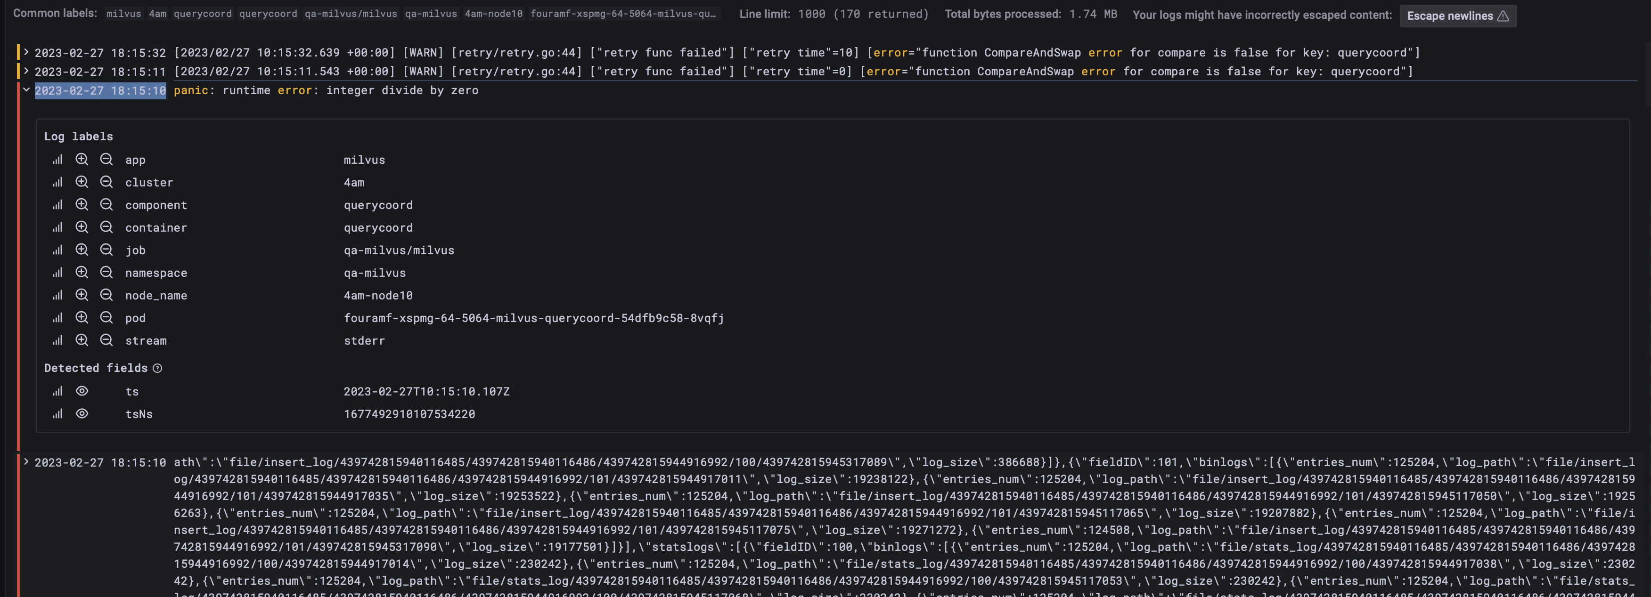Screen dimensions: 1651x597
Task: Filter out the pod label value
Action: 106,317
